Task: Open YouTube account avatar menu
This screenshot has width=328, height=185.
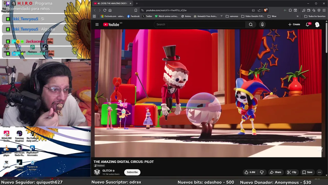Action: pos(317,24)
